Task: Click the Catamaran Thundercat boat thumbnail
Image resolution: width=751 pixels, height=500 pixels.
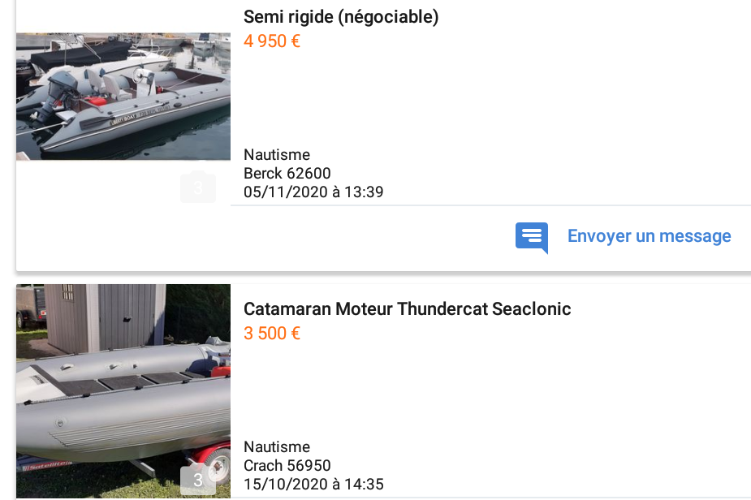Action: pos(123,390)
